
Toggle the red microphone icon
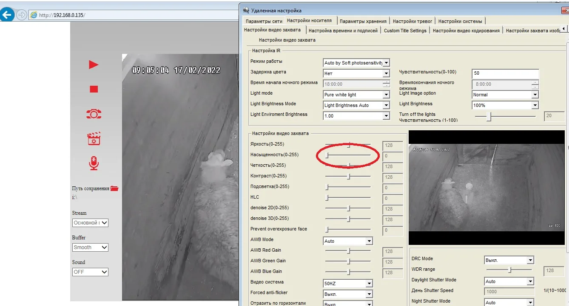(x=94, y=163)
